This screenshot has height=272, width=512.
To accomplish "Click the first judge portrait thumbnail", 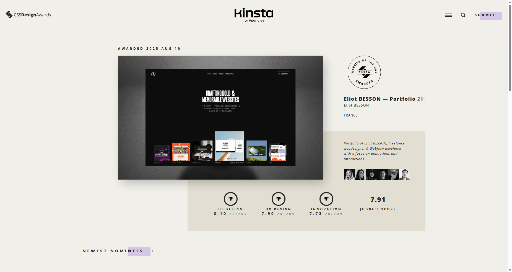I will (349, 175).
